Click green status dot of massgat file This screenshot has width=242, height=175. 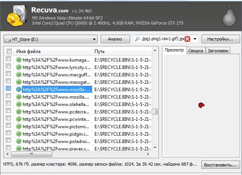click(x=19, y=82)
